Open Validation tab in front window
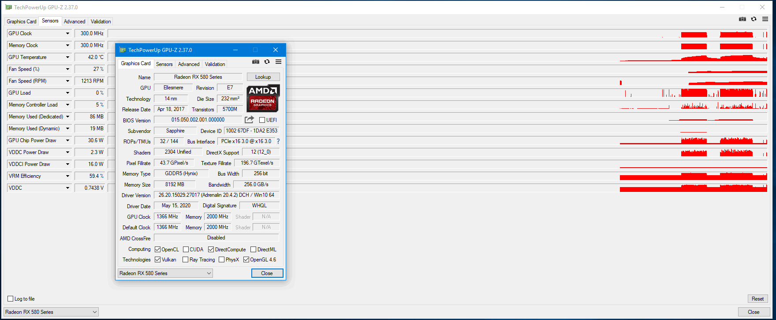Viewport: 776px width, 320px height. (215, 64)
